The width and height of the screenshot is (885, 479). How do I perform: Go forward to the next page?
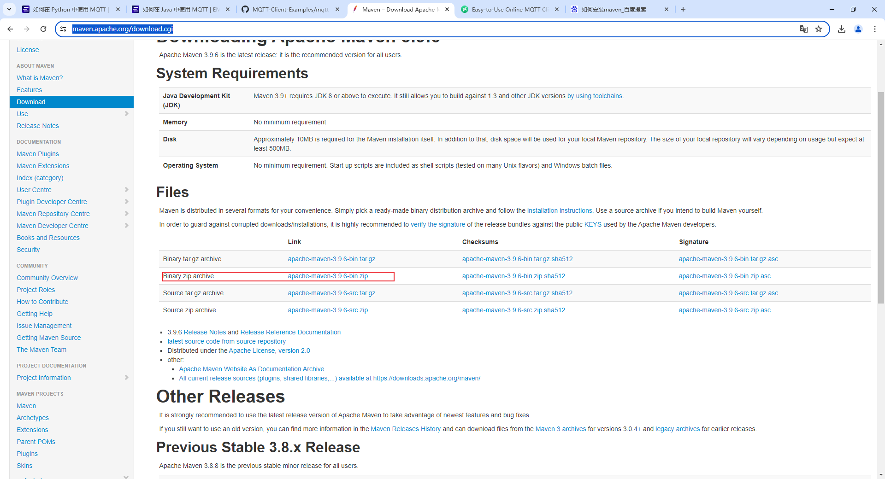tap(27, 29)
